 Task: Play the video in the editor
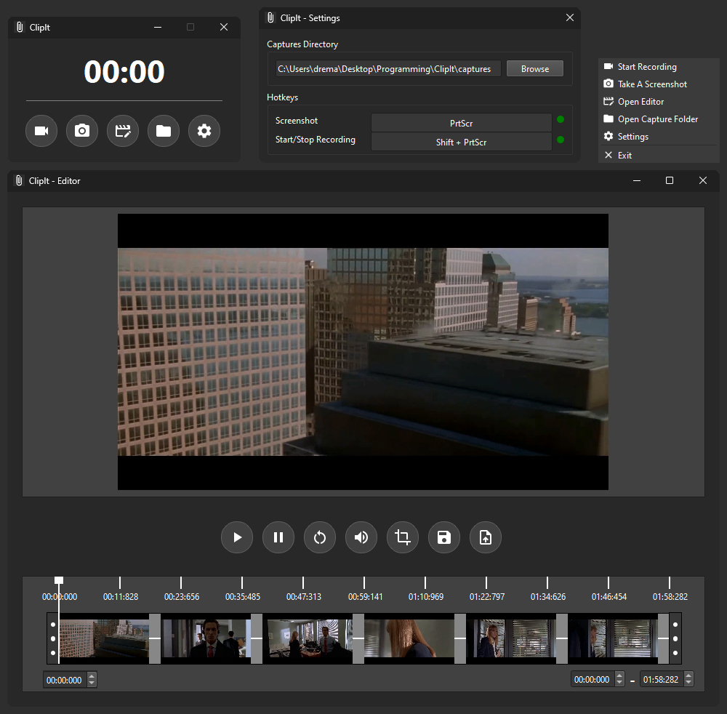237,537
